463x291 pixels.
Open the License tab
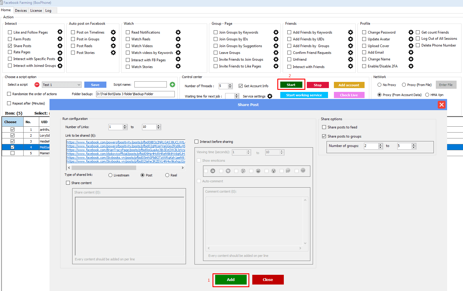tap(36, 11)
